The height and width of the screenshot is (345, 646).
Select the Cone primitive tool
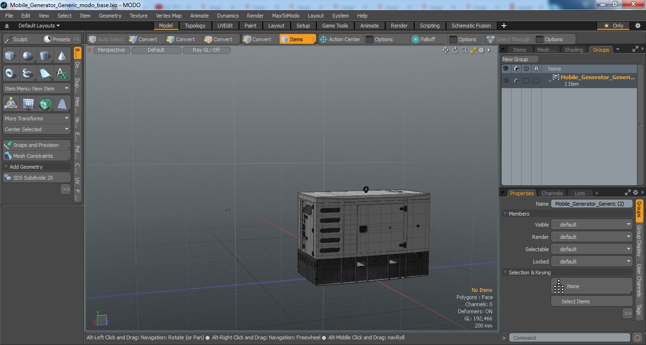[62, 56]
